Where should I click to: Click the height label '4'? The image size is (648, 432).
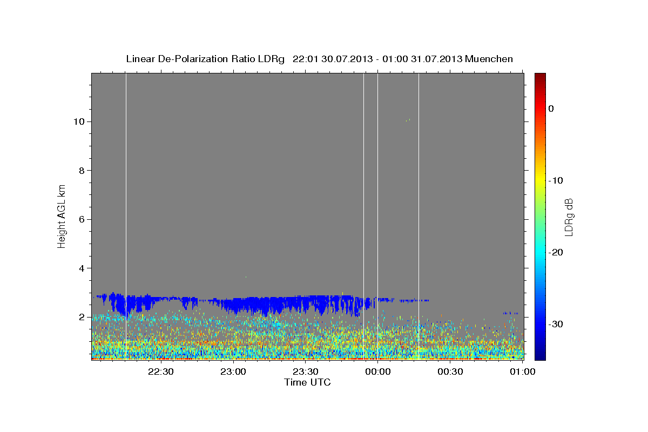tap(82, 268)
